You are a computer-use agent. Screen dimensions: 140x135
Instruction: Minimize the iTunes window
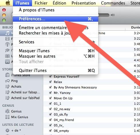(4, 15)
